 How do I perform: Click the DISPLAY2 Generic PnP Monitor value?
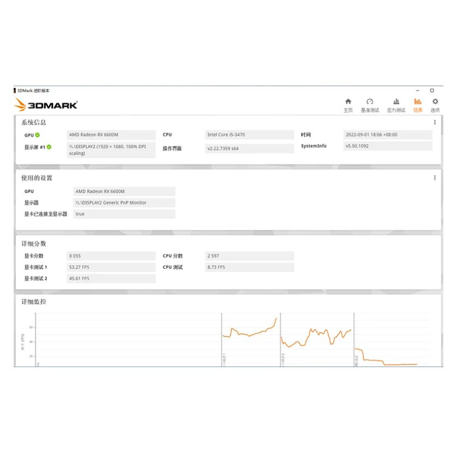click(x=124, y=202)
